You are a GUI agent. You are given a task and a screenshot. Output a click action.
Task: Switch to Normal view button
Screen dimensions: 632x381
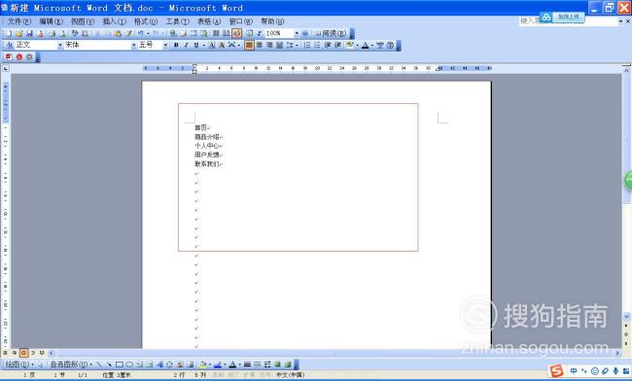point(5,353)
